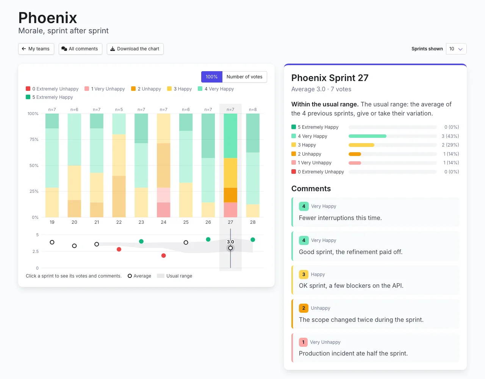Click the green average dot for sprint 28
This screenshot has height=379, width=485.
pyautogui.click(x=253, y=240)
